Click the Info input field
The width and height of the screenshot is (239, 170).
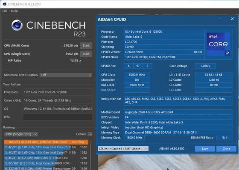click(58, 117)
